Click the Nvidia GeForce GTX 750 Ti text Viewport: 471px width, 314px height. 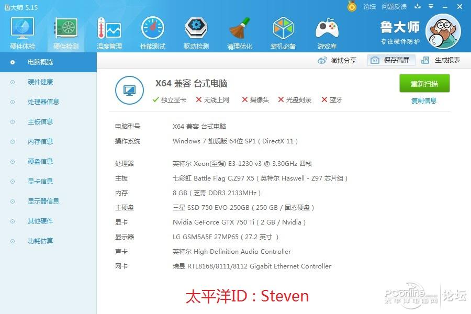tap(239, 222)
